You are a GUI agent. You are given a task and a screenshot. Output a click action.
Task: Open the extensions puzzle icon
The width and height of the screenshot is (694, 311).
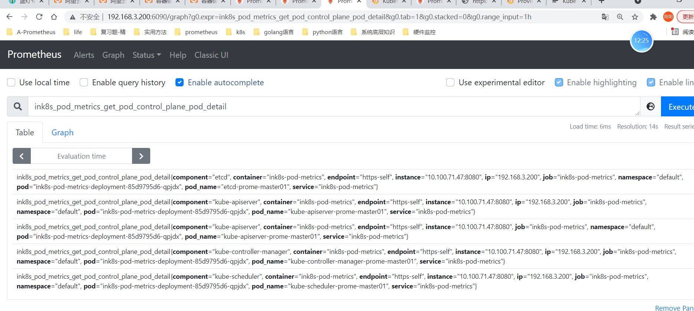click(x=654, y=17)
